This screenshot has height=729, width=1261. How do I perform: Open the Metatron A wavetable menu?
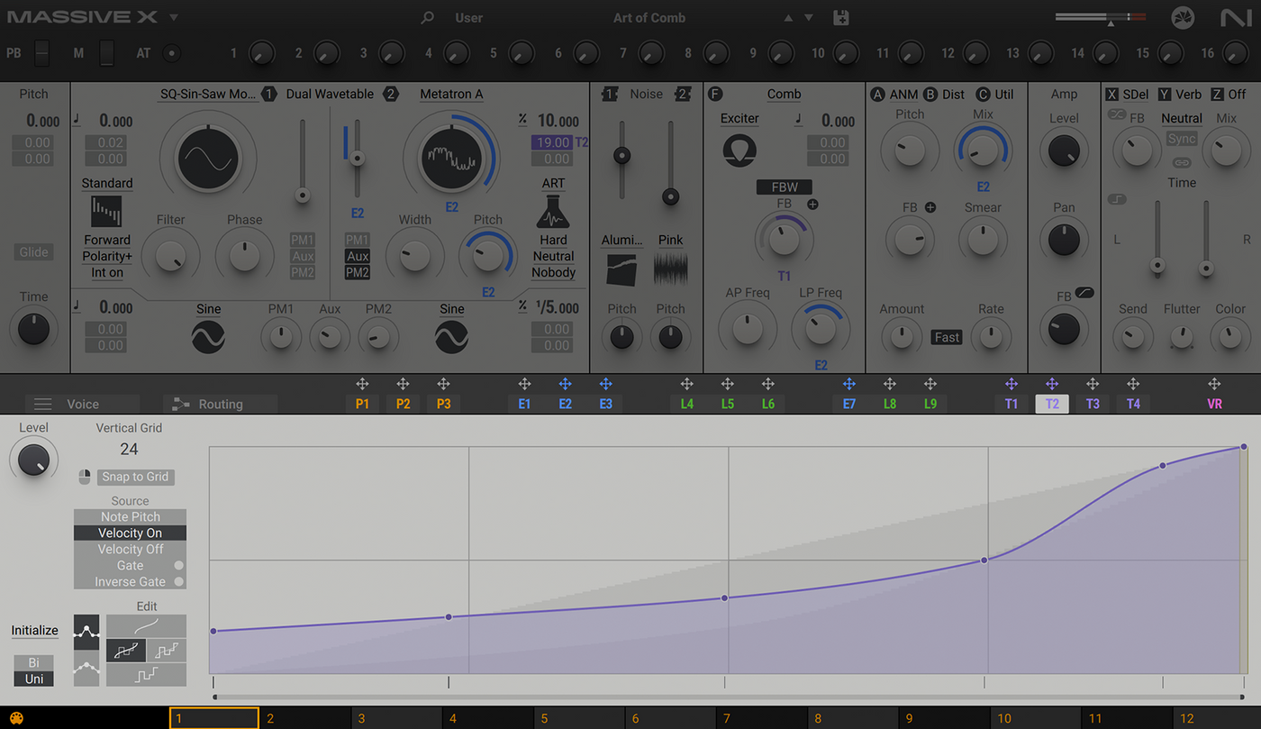tap(451, 94)
